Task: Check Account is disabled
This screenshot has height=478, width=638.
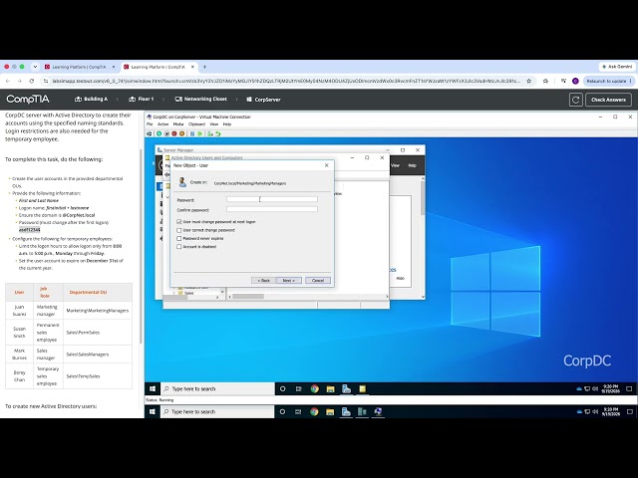Action: [x=179, y=247]
